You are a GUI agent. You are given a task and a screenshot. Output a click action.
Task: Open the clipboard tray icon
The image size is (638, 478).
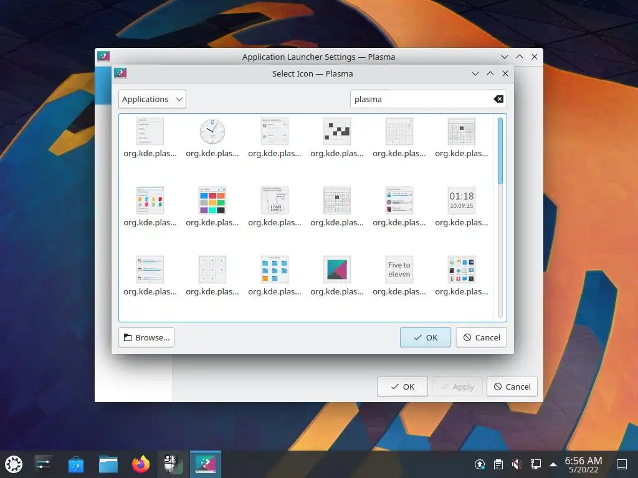point(498,464)
